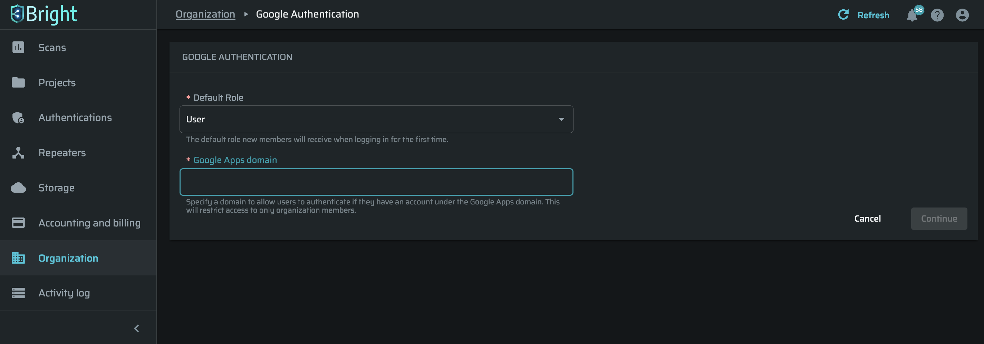
Task: View the Activity log page
Action: [78, 293]
